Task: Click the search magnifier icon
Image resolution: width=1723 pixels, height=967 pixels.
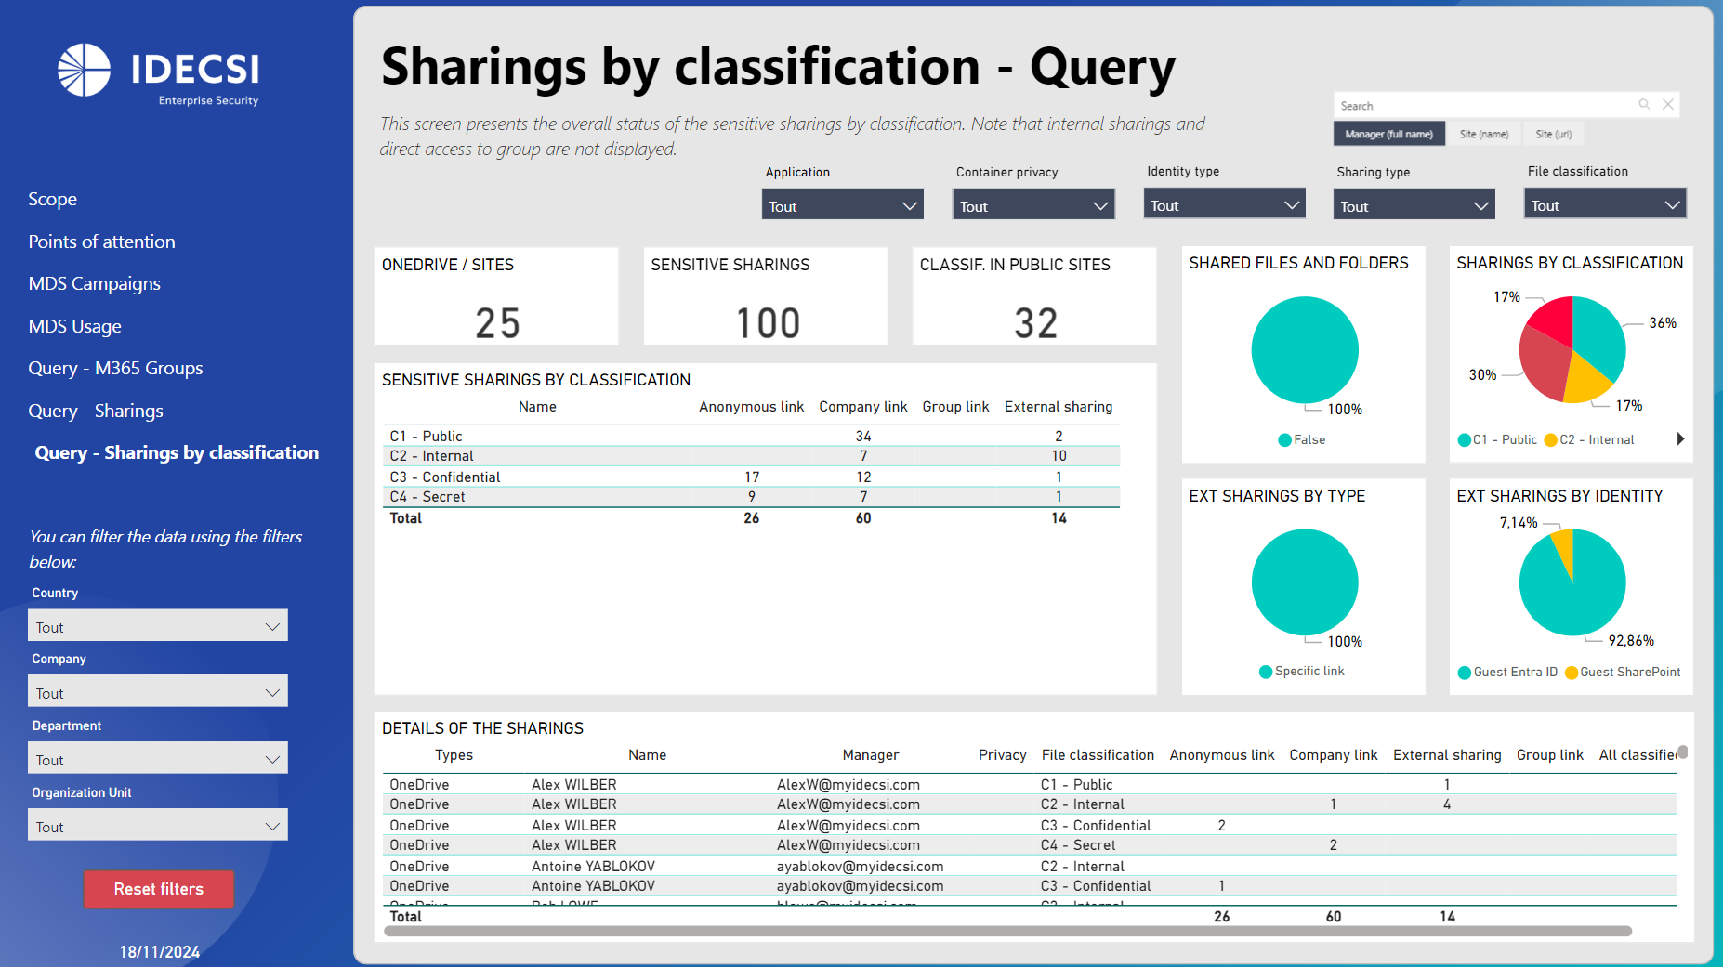Action: coord(1644,104)
